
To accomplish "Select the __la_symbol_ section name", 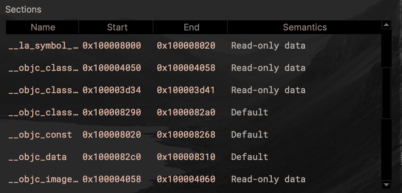I will coord(43,46).
